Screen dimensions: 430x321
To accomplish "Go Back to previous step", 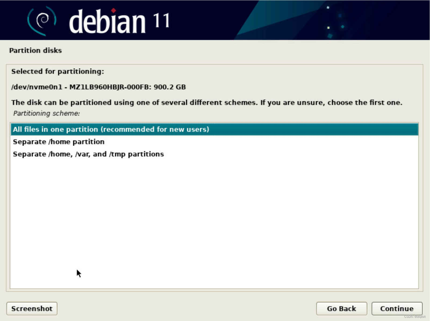I will click(341, 309).
